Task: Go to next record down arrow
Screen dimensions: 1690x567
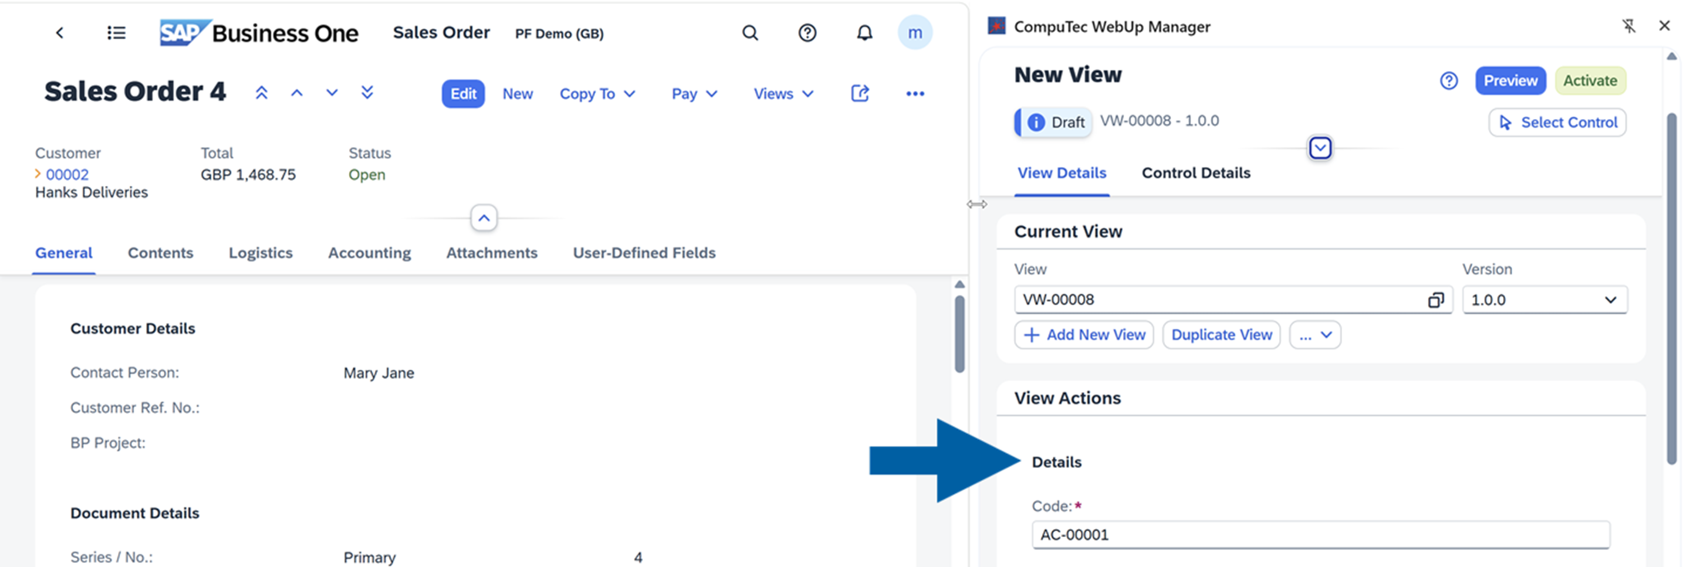Action: [332, 93]
